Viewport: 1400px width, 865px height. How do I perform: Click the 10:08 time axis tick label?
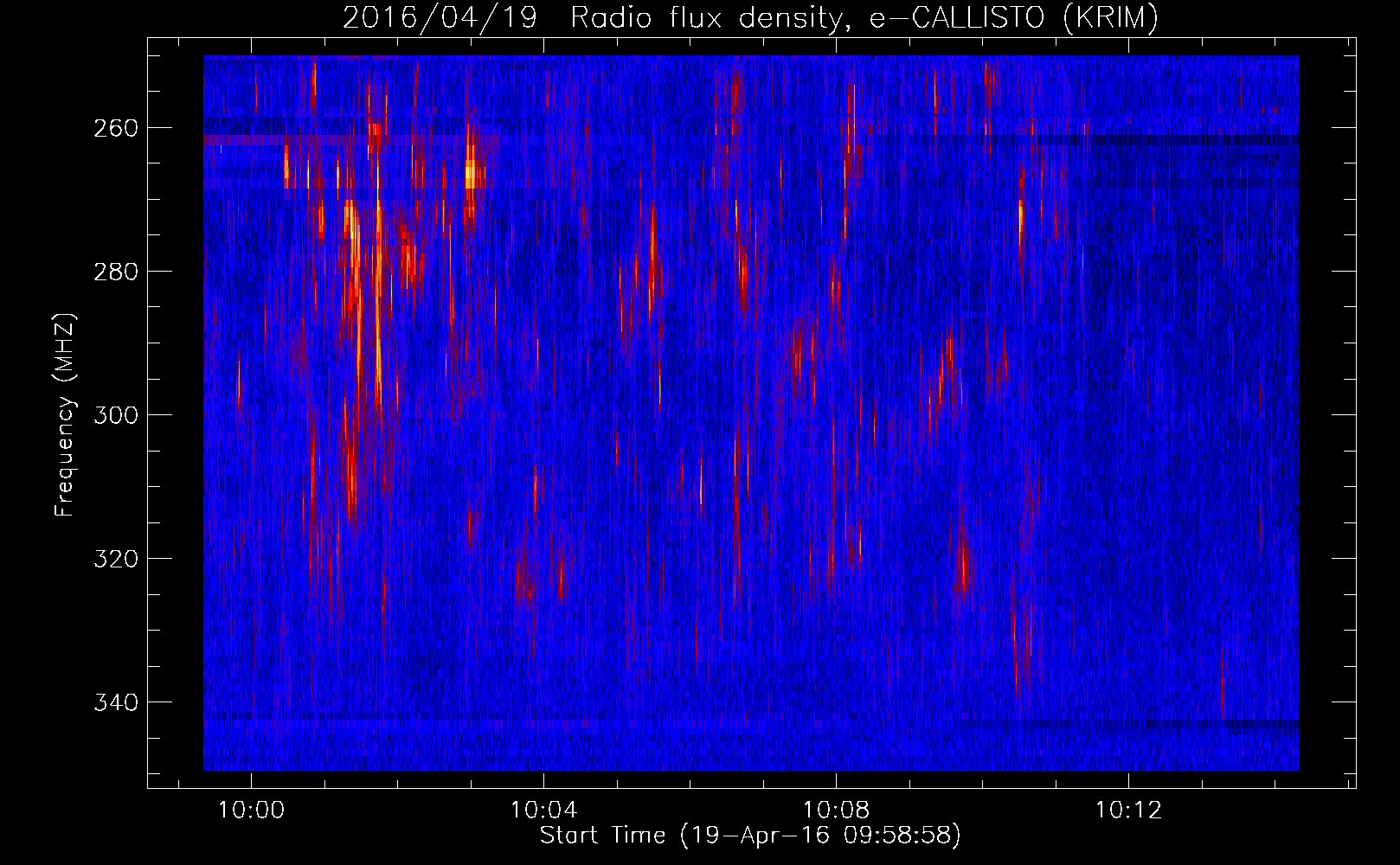coord(836,811)
